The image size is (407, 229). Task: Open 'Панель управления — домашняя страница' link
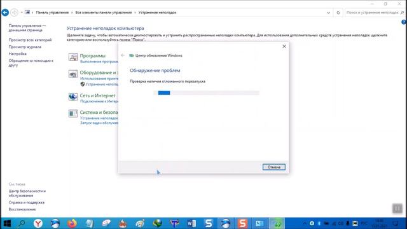pyautogui.click(x=27, y=28)
